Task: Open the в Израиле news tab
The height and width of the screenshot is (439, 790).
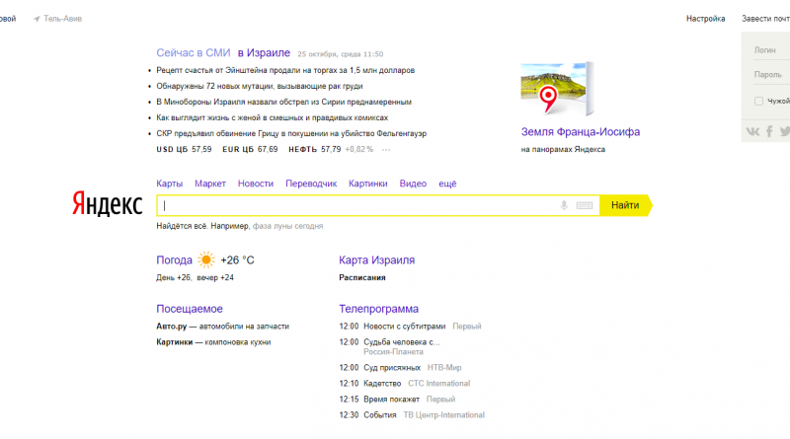Action: [x=264, y=53]
